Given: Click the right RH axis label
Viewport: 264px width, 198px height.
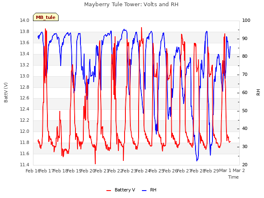Looking at the screenshot, I should coord(258,92).
